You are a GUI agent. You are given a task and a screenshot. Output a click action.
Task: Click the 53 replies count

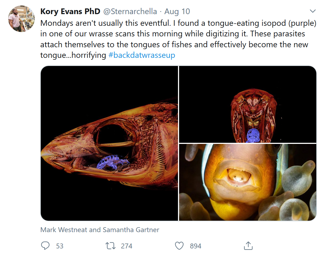60,246
